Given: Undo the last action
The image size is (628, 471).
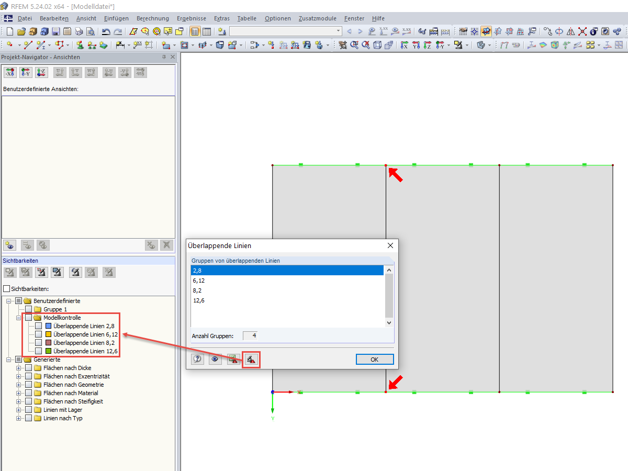Looking at the screenshot, I should [106, 31].
